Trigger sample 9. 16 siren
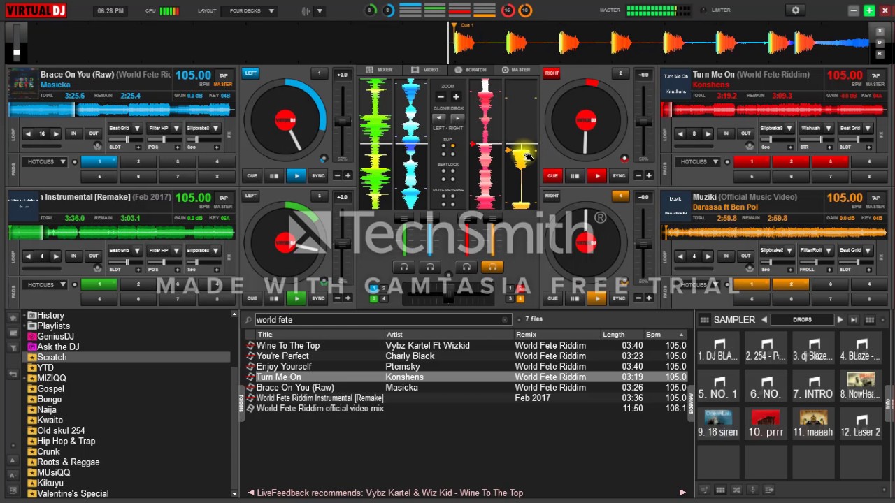This screenshot has height=503, width=895. click(719, 424)
